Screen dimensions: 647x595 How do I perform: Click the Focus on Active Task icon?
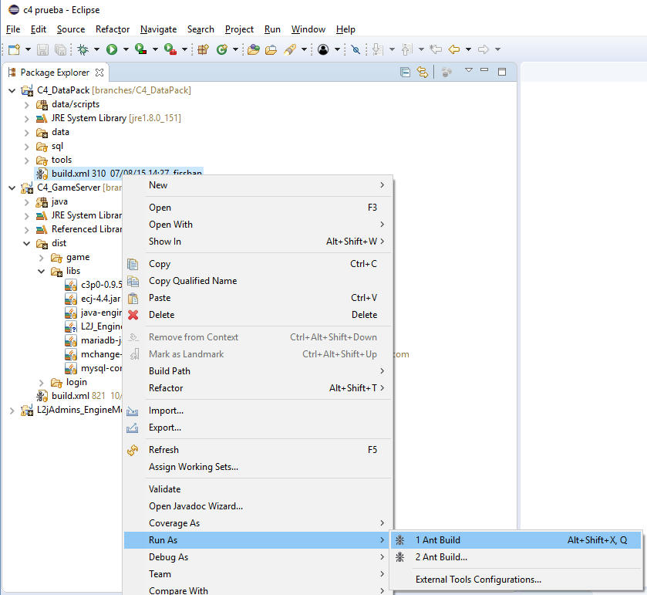(x=446, y=73)
